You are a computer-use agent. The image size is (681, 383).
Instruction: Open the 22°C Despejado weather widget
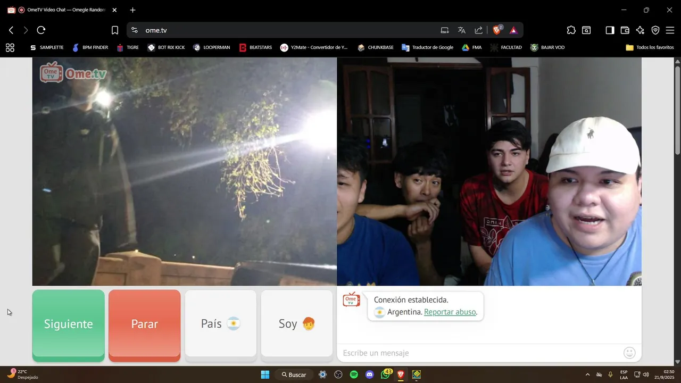22,374
